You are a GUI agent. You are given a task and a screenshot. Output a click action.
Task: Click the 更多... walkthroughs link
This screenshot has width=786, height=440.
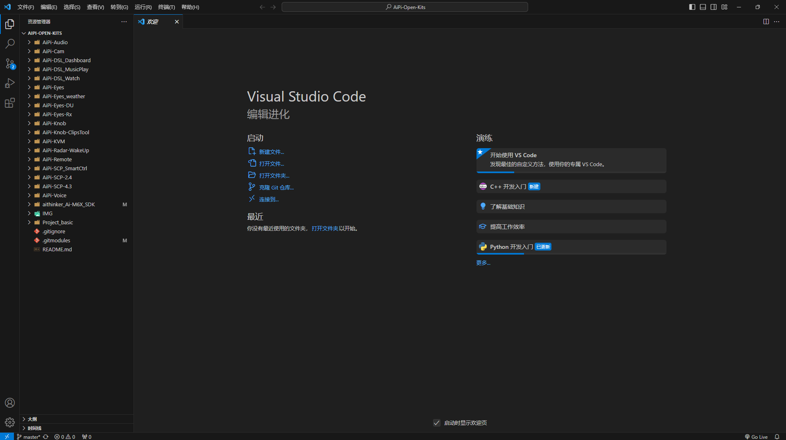tap(483, 263)
